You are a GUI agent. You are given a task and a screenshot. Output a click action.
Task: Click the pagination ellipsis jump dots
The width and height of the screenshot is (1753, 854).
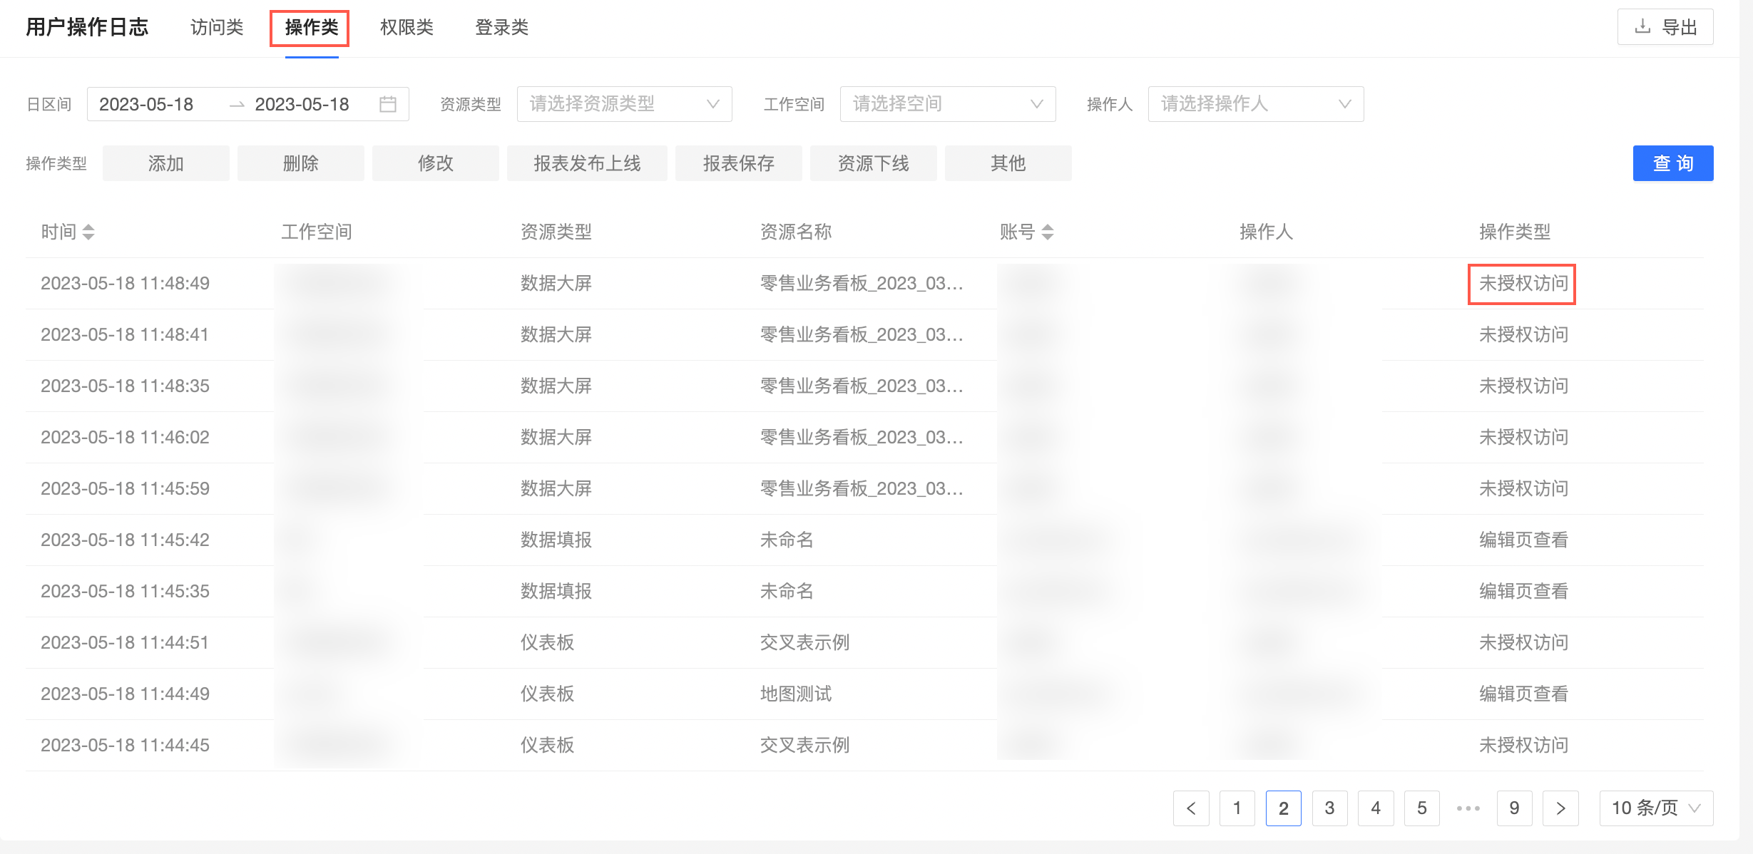[x=1468, y=808]
